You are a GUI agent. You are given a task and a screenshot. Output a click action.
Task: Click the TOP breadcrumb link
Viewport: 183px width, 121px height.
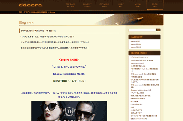[21, 12]
